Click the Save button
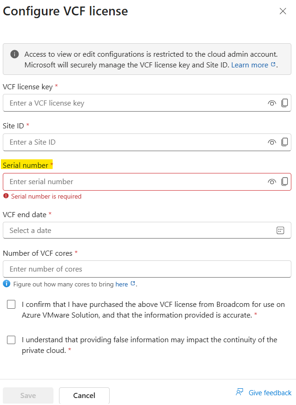This screenshot has width=296, height=405. coord(28,395)
